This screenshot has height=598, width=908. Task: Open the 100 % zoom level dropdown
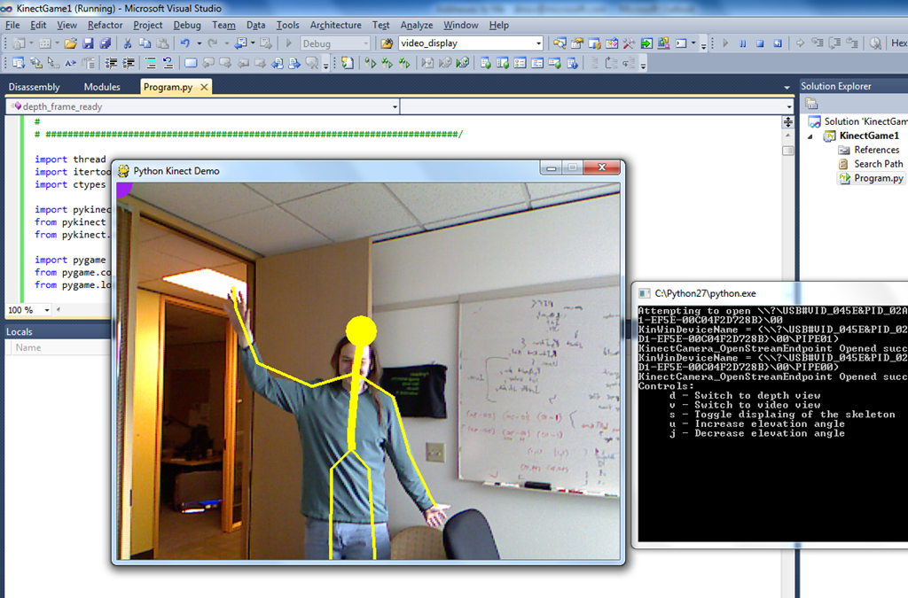46,310
